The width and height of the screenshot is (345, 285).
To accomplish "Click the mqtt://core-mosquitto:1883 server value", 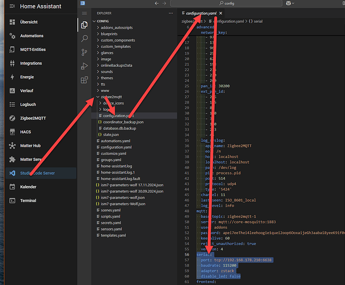I will [x=247, y=222].
